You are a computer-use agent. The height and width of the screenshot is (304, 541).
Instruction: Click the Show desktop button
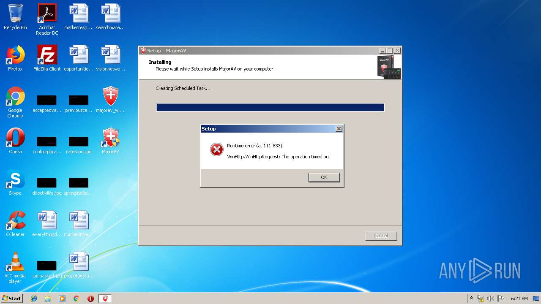(x=537, y=299)
